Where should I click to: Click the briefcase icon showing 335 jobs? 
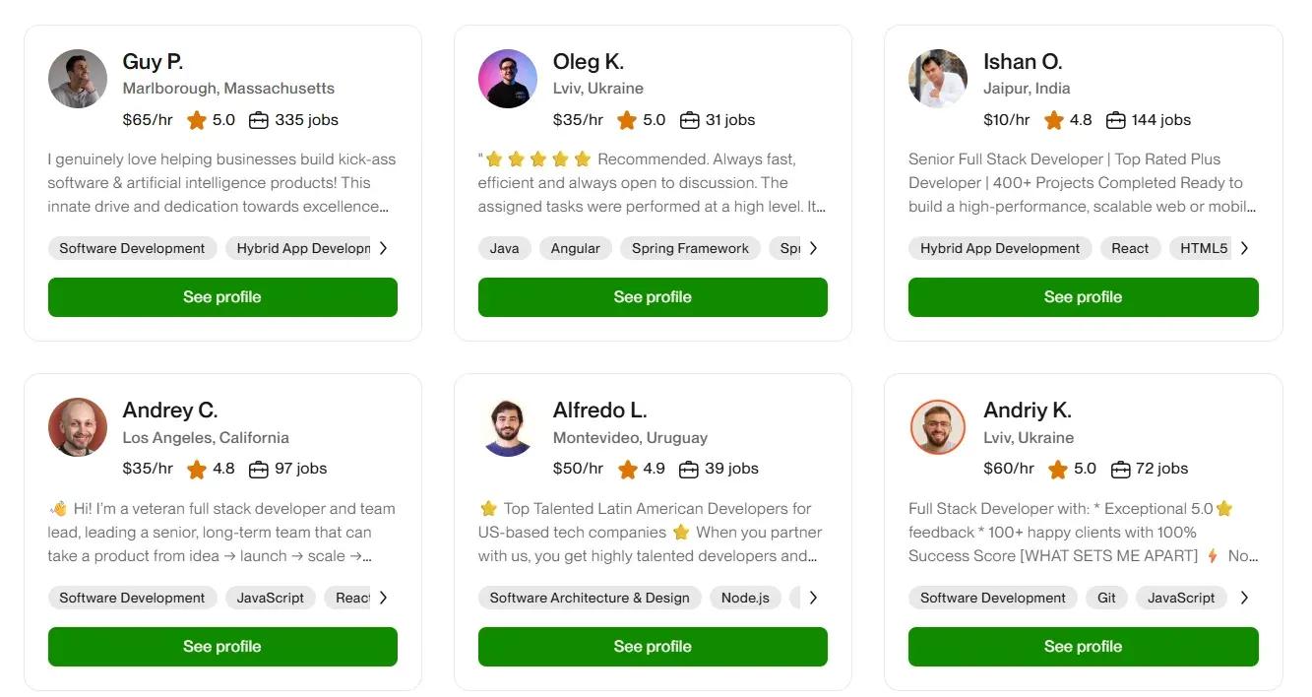[259, 119]
